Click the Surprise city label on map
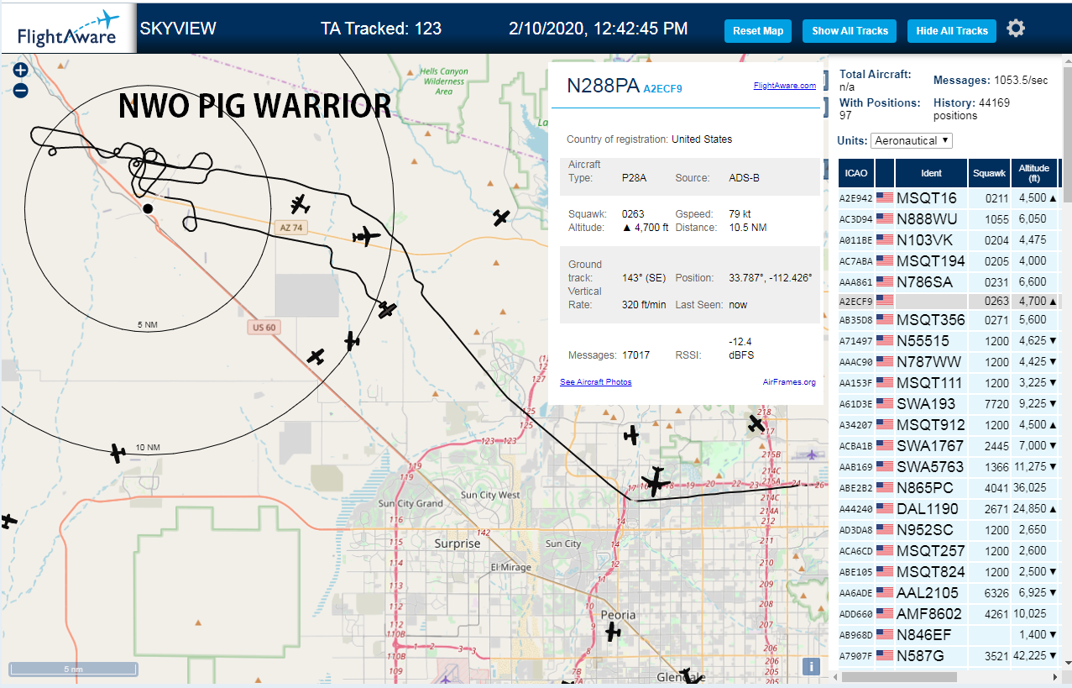Image resolution: width=1072 pixels, height=688 pixels. point(458,544)
